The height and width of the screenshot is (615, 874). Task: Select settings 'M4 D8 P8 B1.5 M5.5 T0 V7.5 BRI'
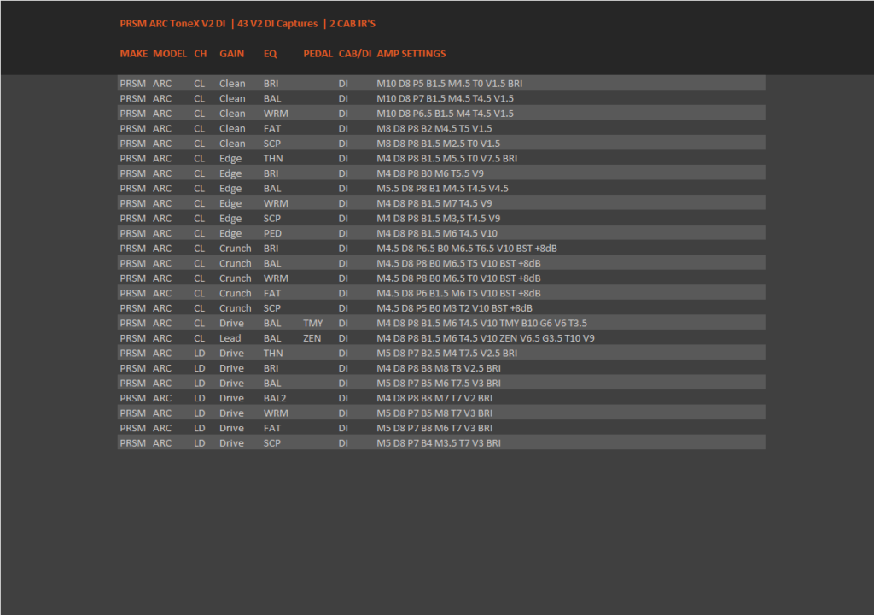447,159
